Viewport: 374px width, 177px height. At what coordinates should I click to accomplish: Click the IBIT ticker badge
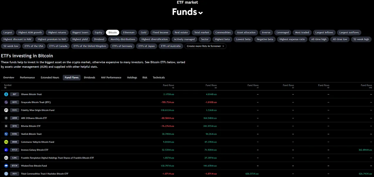(14, 94)
